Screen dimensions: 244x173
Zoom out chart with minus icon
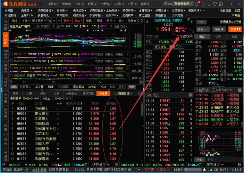pyautogui.click(x=59, y=21)
